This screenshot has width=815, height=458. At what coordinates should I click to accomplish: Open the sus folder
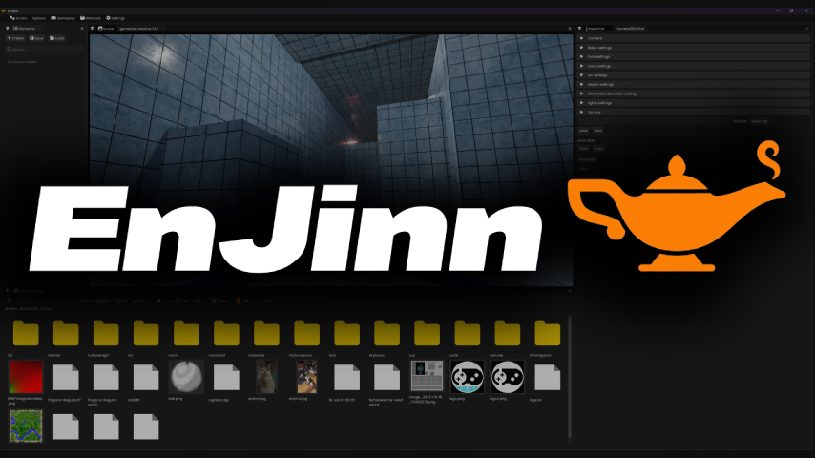(x=428, y=333)
